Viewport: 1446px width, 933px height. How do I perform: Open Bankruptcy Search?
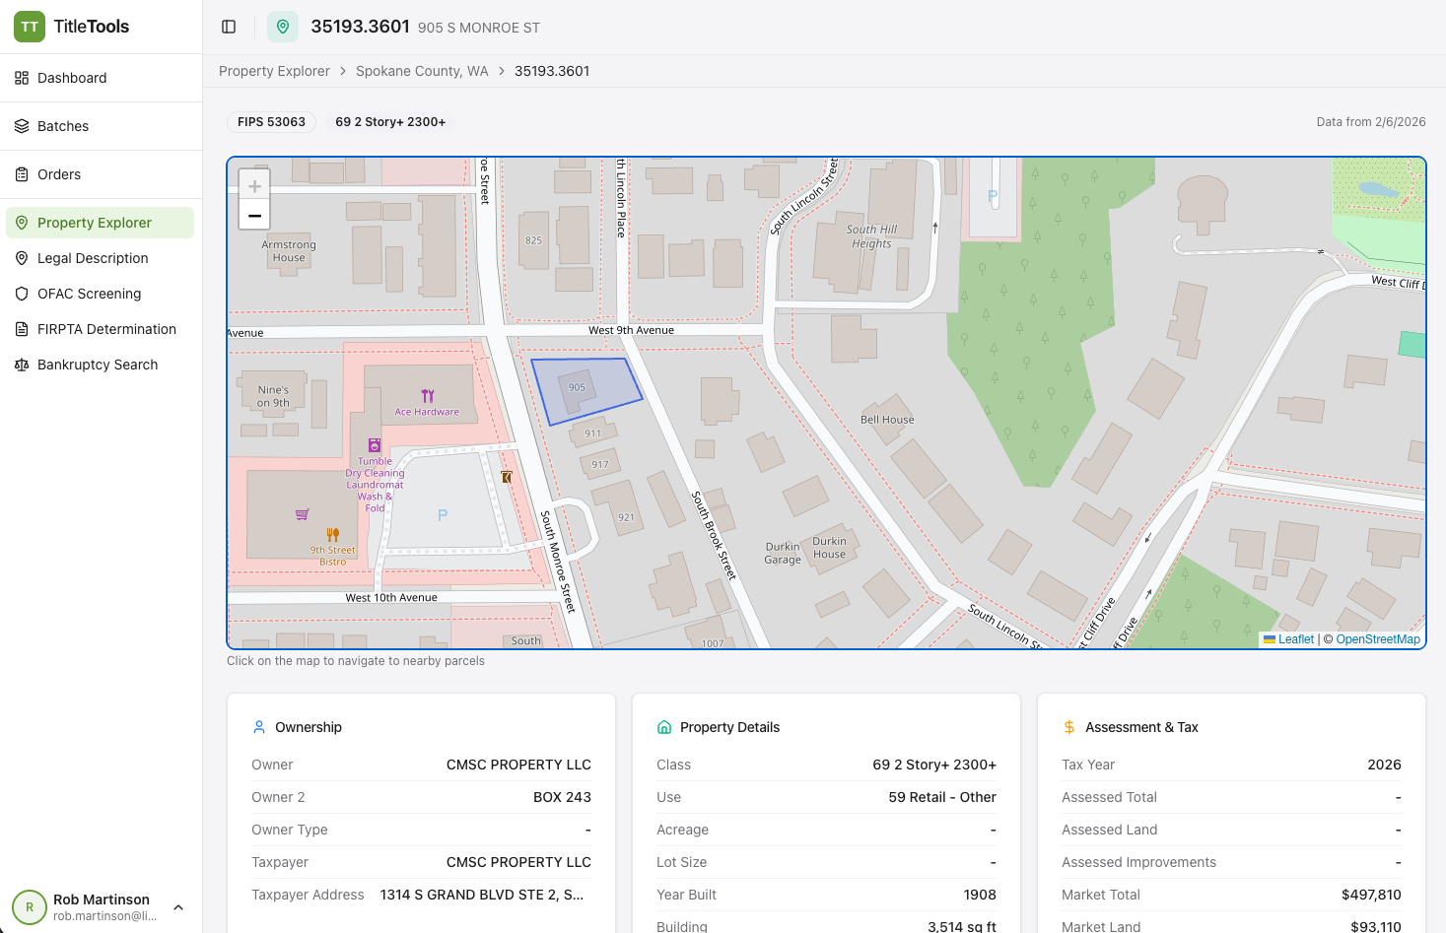coord(98,365)
